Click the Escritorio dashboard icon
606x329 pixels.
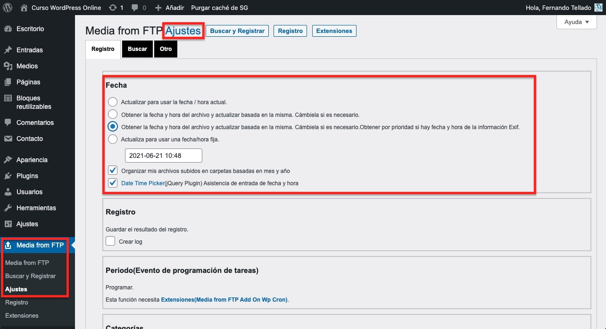coord(8,29)
